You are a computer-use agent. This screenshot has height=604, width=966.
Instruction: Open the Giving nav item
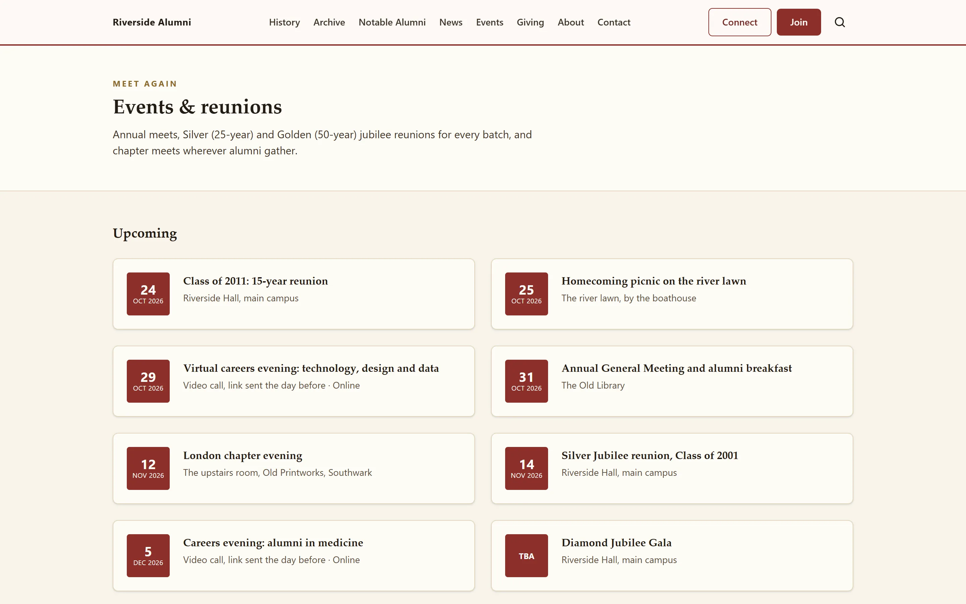530,22
